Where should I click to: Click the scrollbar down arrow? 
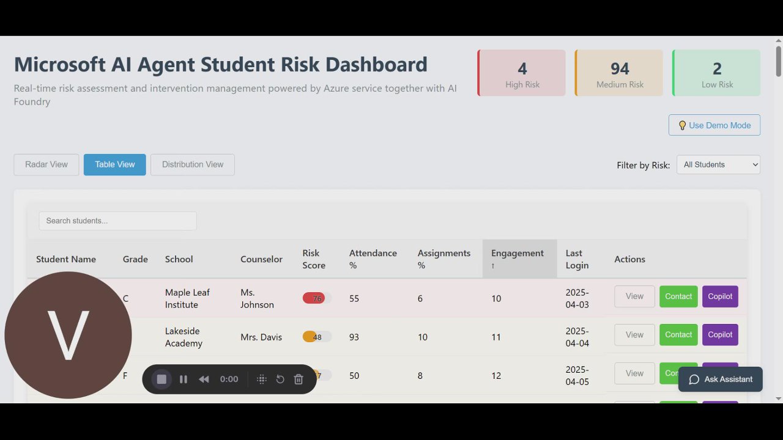[x=778, y=398]
